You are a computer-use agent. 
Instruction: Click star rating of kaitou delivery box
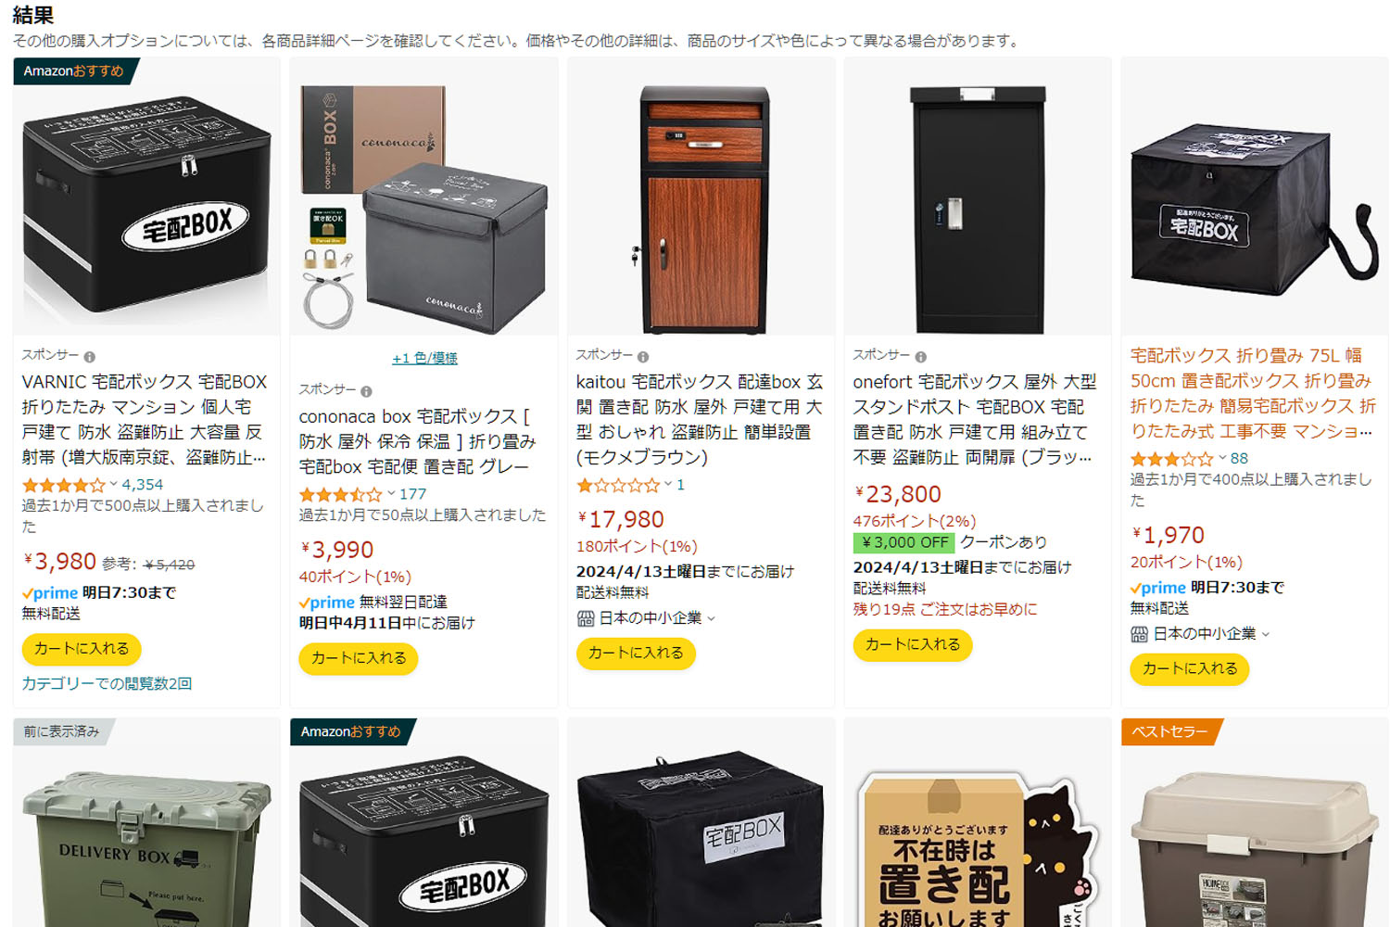tap(617, 485)
